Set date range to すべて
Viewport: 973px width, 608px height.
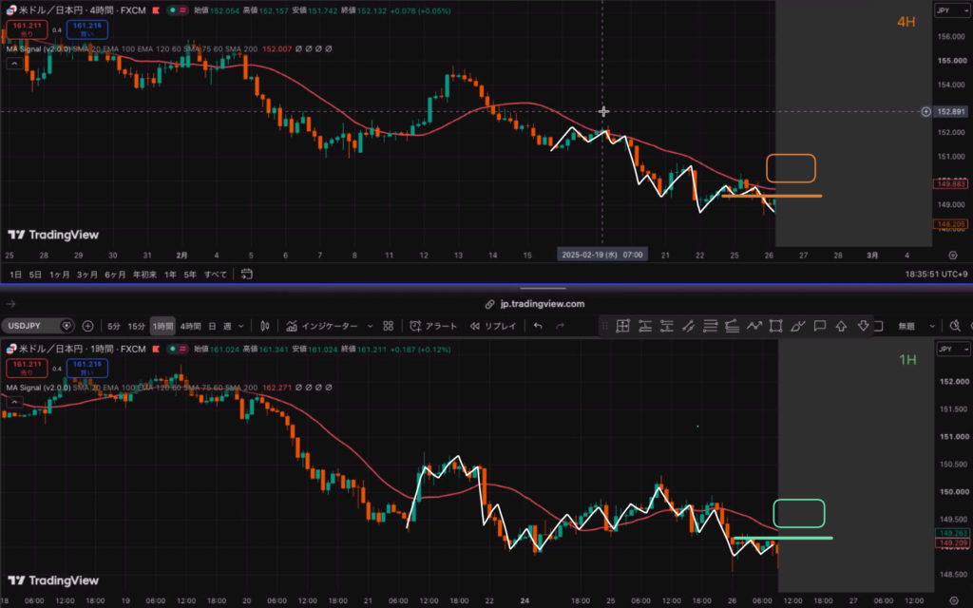click(x=216, y=275)
